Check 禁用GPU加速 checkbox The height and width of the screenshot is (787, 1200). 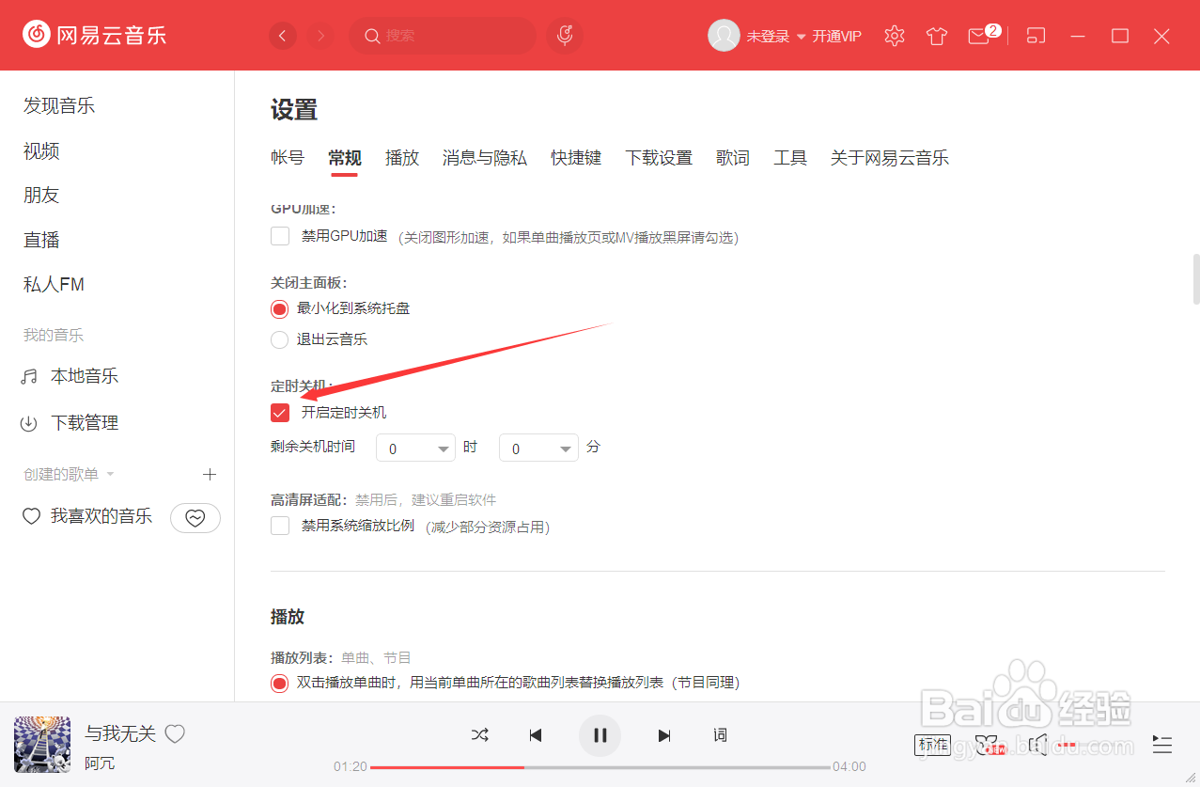tap(280, 236)
